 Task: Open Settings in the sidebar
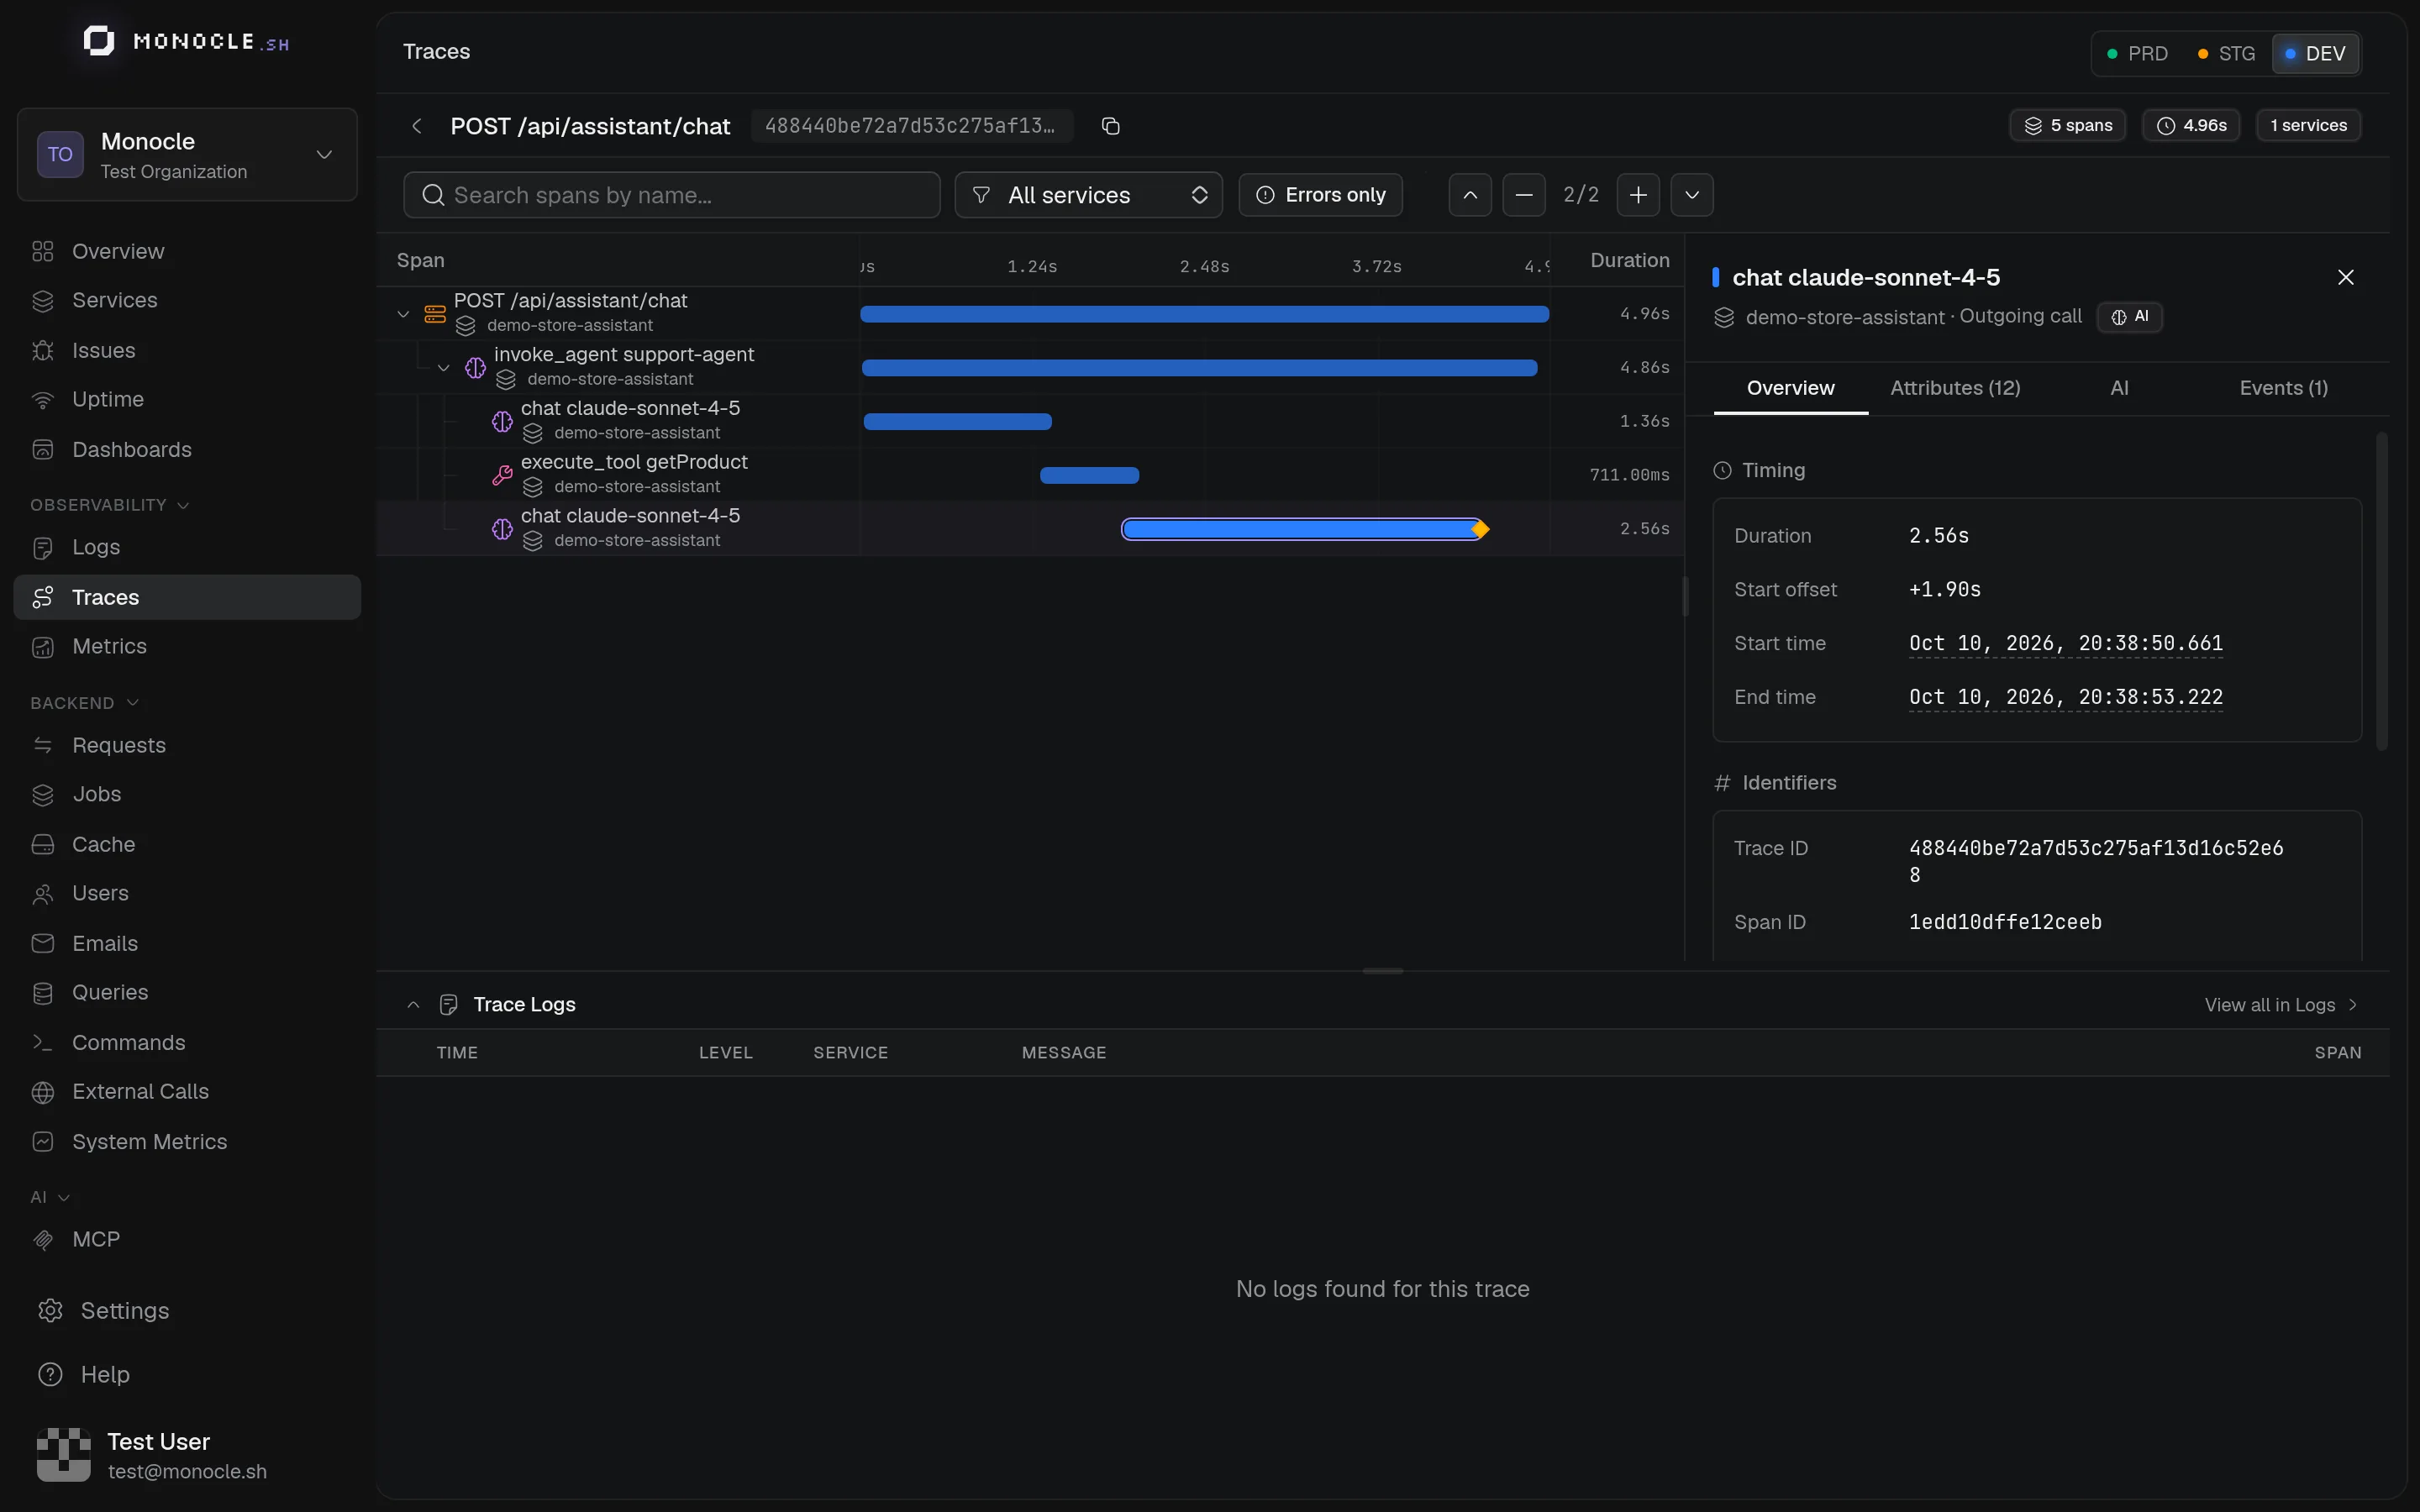pos(187,1310)
